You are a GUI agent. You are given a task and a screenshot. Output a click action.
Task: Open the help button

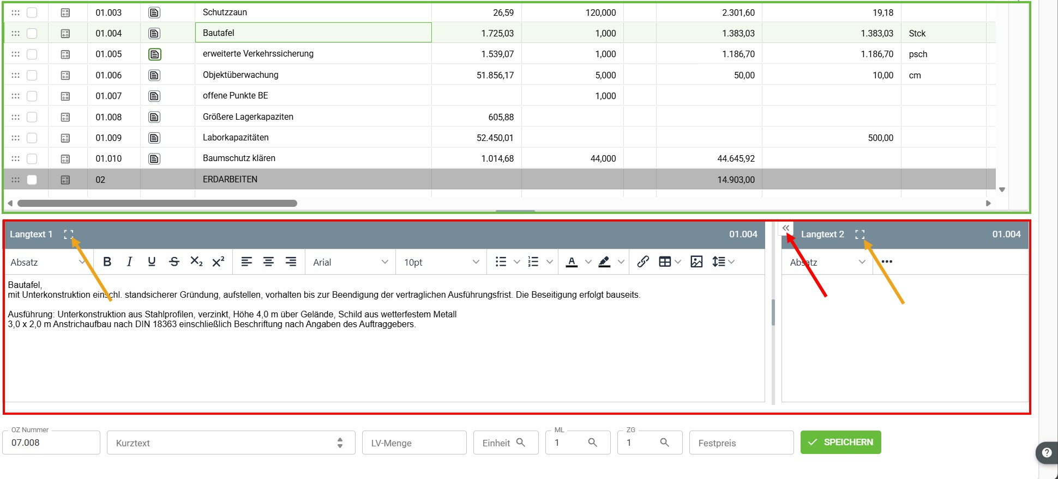[x=1047, y=452]
